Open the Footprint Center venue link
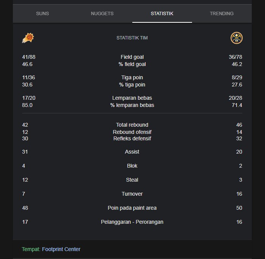This screenshot has width=265, height=259. [x=61, y=249]
